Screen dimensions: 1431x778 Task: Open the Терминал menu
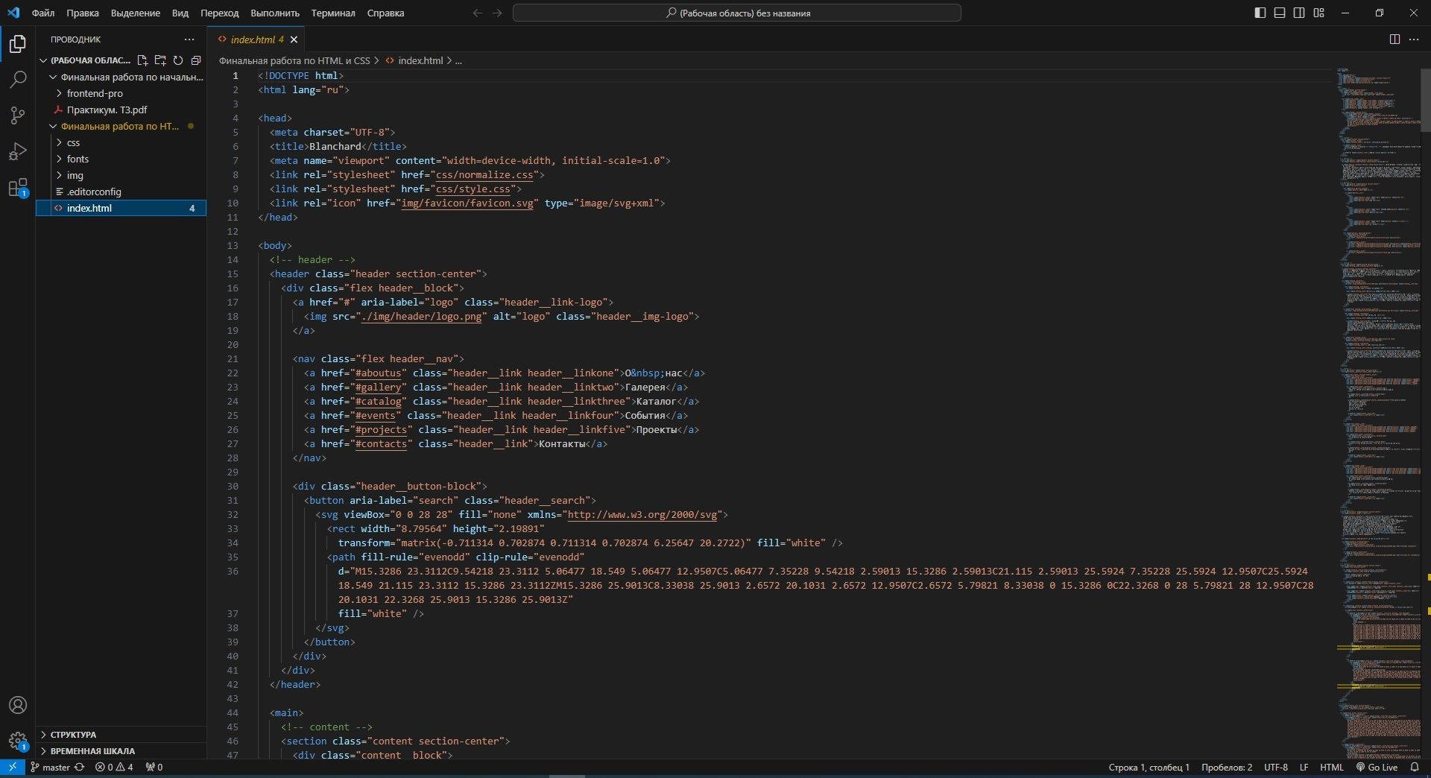[333, 13]
